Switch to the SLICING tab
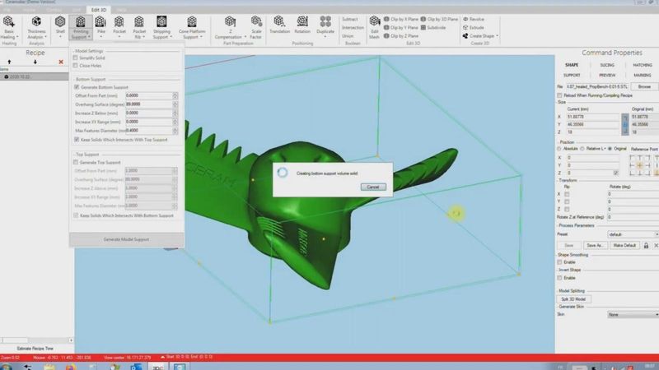 pos(606,65)
